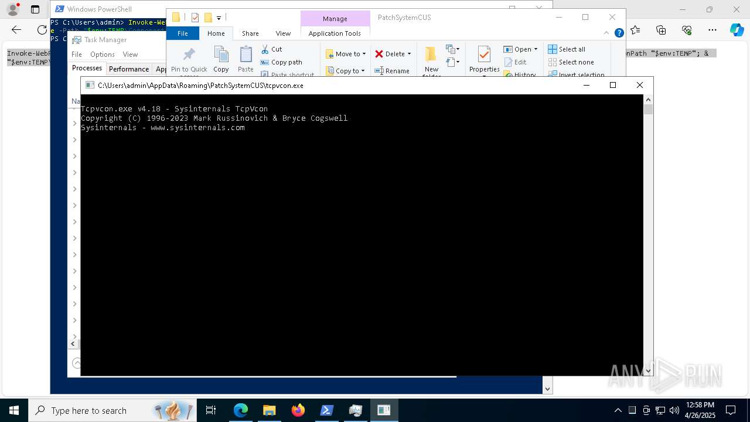
Task: Open Microsoft Edge from the taskbar
Action: (241, 410)
